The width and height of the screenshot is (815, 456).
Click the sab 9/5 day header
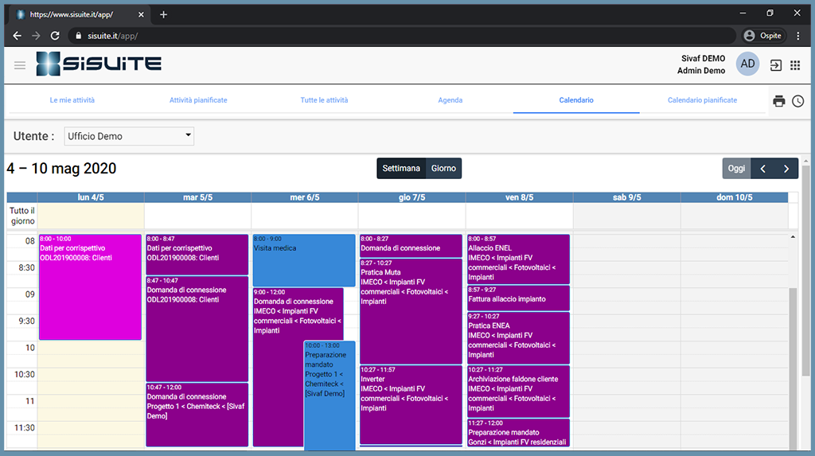click(627, 197)
